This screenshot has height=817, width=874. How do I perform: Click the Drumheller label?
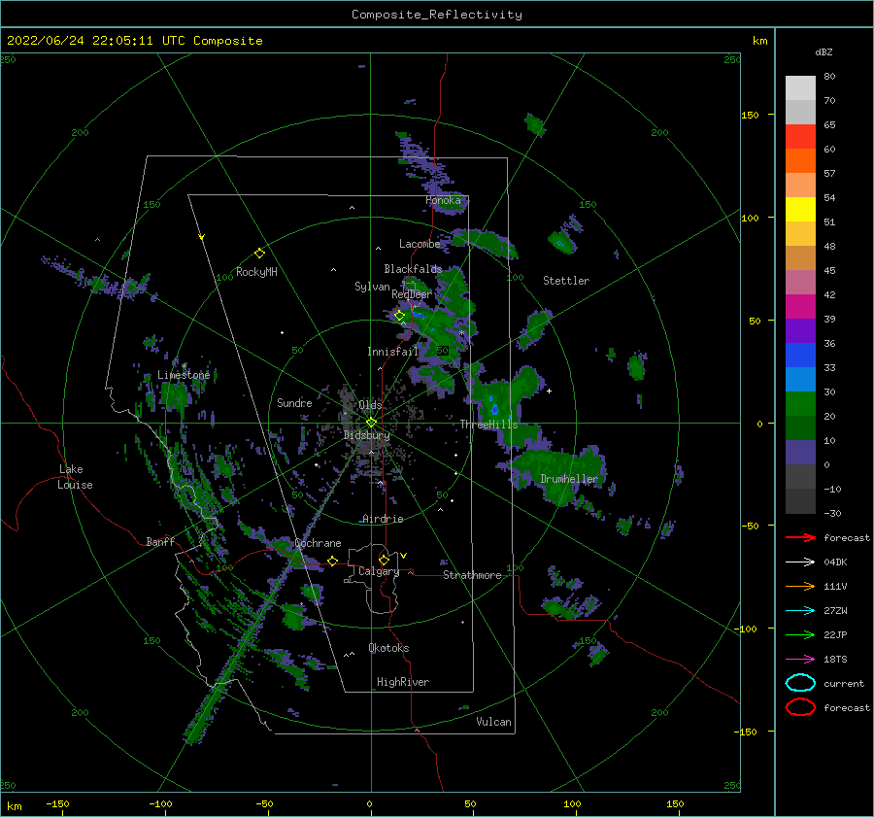point(568,479)
